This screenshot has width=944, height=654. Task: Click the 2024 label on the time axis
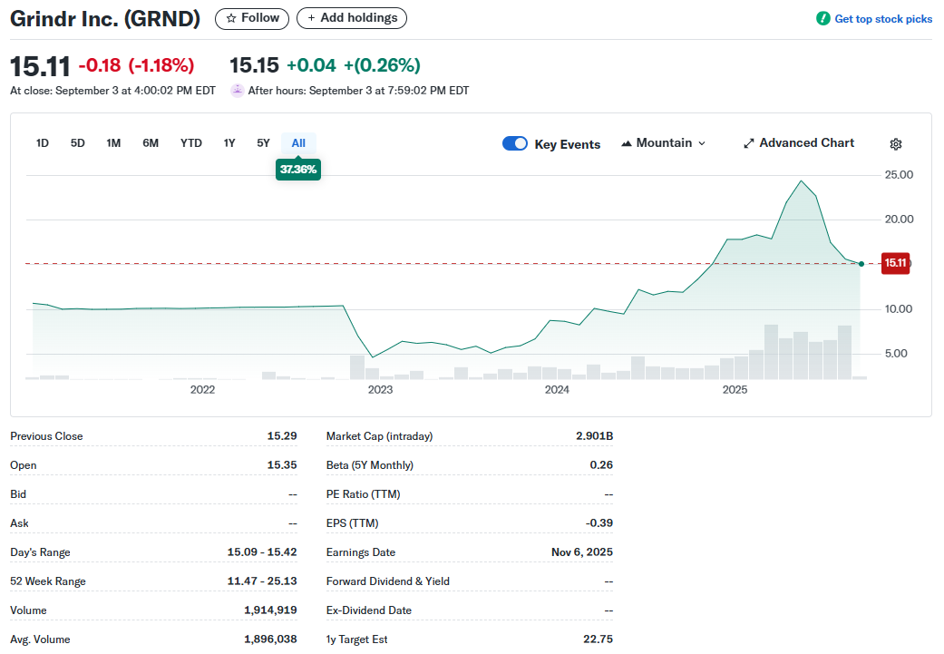[557, 390]
